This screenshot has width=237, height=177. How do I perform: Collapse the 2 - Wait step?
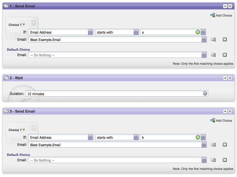click(225, 78)
